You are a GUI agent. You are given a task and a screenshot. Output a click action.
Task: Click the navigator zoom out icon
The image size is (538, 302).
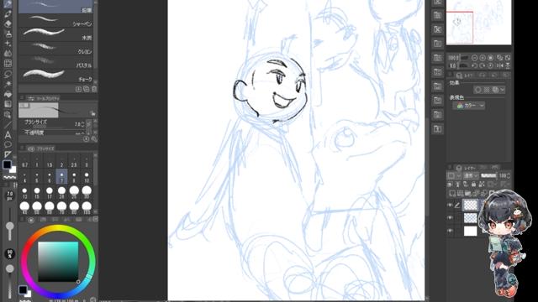click(474, 58)
